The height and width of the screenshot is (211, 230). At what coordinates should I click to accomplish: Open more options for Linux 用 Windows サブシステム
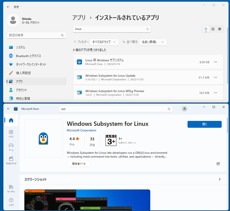tap(215, 62)
